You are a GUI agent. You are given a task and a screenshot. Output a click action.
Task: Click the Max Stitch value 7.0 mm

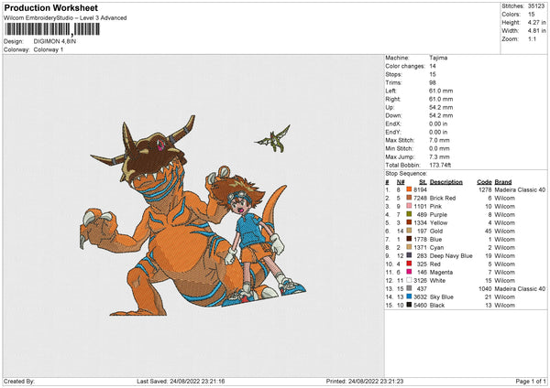[439, 140]
